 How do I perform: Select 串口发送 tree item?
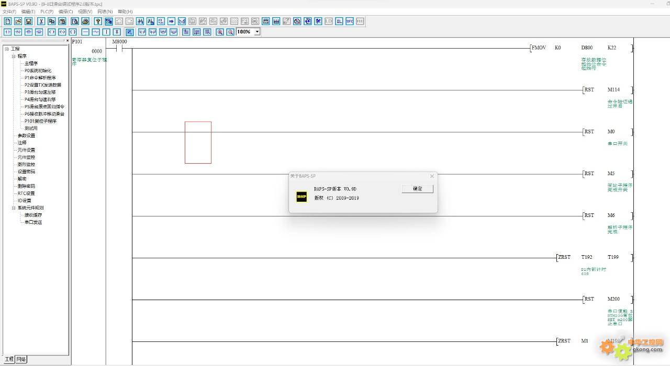click(33, 222)
